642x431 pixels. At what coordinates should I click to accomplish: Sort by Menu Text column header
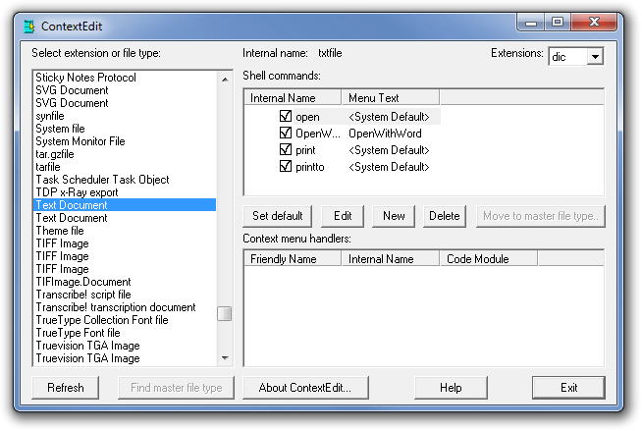pos(390,98)
